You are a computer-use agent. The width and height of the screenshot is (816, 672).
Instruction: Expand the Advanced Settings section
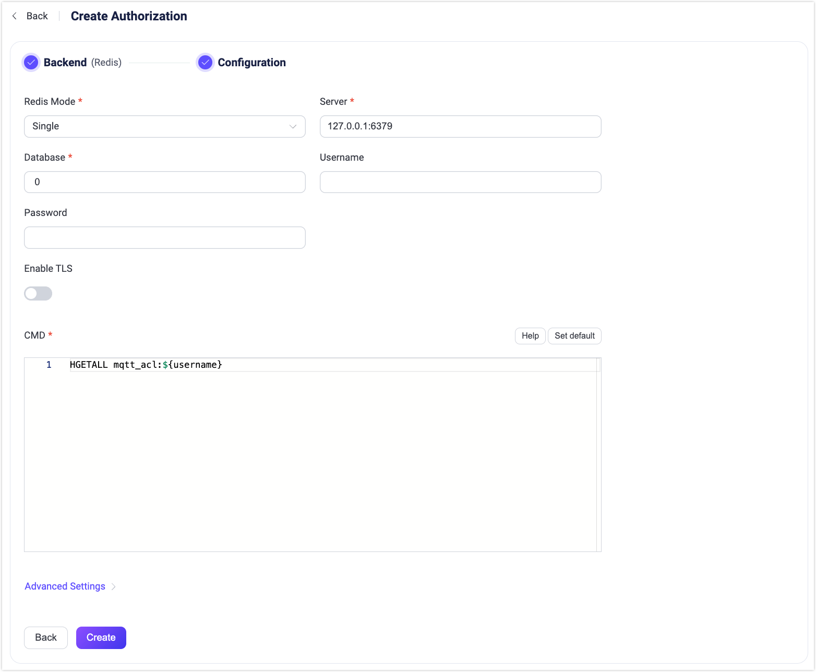coord(65,586)
